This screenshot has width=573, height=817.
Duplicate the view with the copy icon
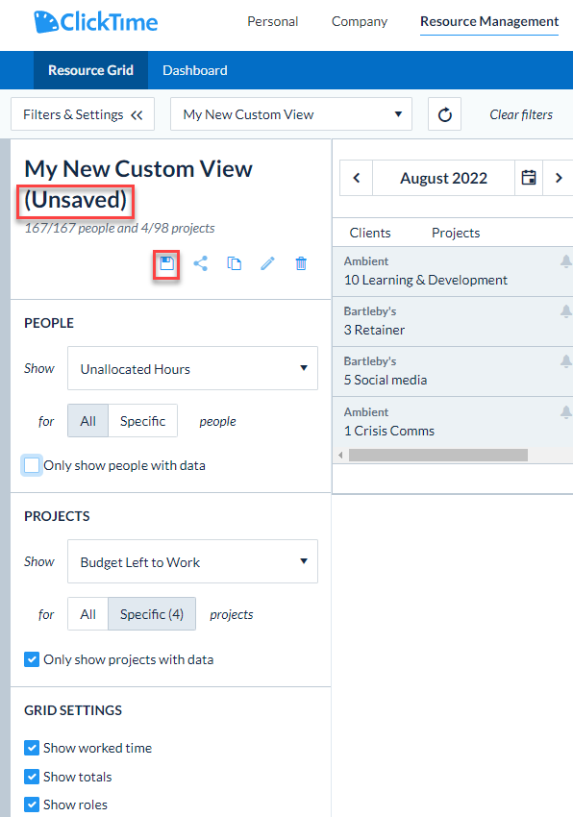point(234,263)
